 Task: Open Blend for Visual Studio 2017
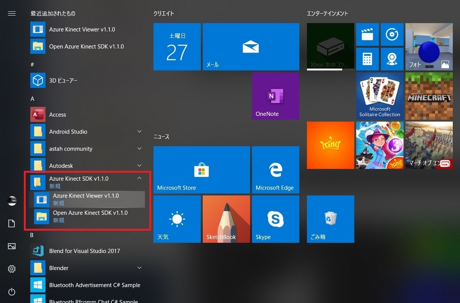87,251
